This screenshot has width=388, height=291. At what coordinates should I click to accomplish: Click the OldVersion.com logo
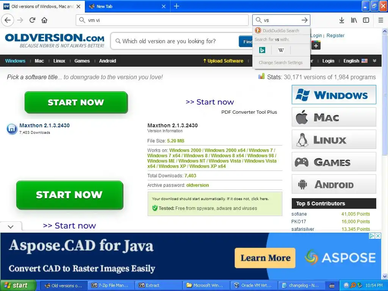[55, 40]
